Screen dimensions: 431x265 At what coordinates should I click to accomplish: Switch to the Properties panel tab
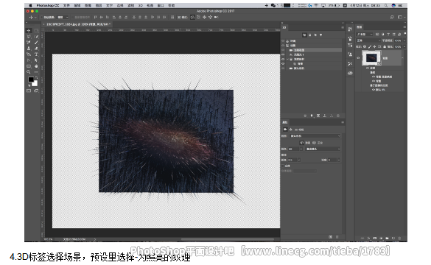coord(285,122)
